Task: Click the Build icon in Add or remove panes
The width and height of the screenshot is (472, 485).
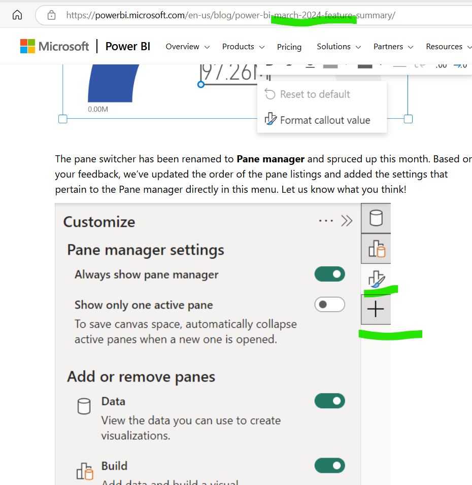Action: [x=84, y=471]
